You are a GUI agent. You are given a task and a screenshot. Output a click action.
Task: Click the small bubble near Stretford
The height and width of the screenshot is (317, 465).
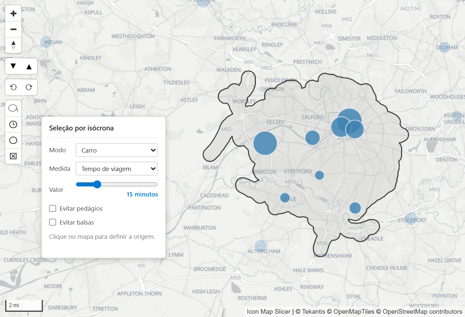[319, 175]
